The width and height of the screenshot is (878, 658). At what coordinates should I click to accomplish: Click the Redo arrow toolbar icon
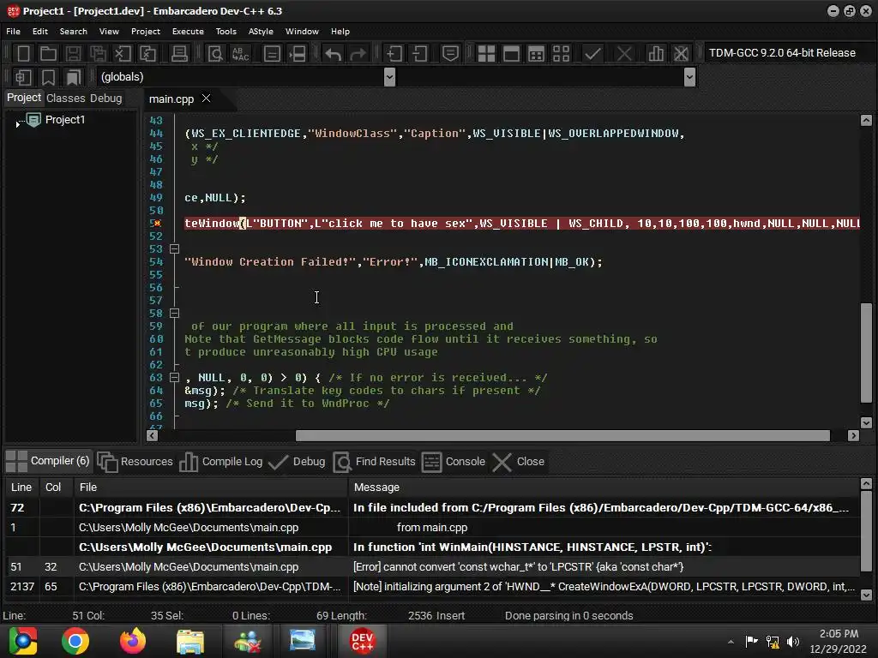[358, 54]
